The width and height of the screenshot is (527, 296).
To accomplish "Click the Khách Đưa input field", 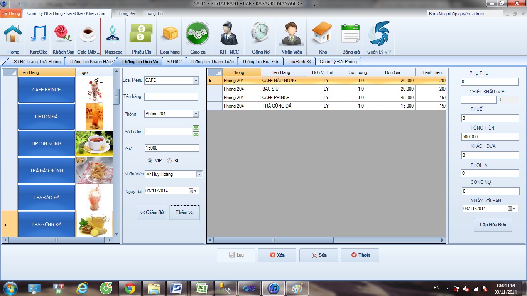I will (490, 155).
